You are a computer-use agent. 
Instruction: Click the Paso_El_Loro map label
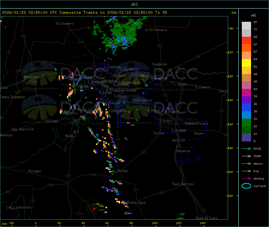click(207, 218)
